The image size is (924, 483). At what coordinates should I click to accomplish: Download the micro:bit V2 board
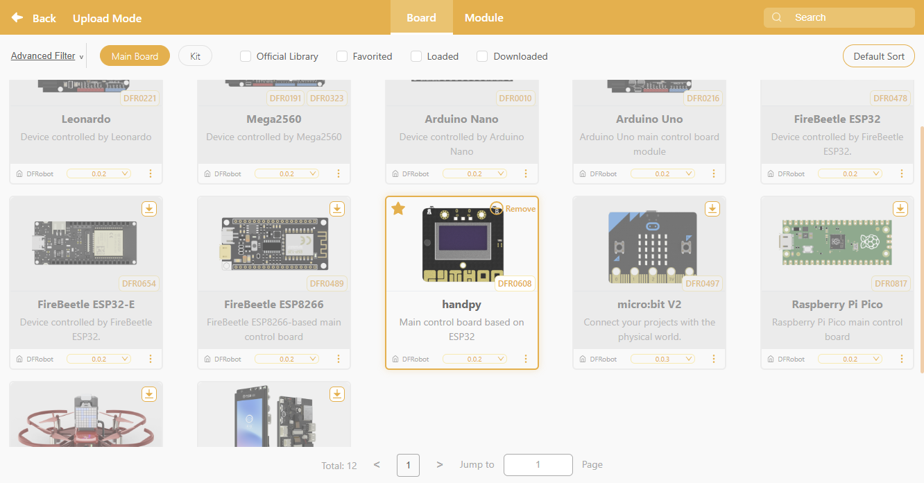[x=712, y=208]
